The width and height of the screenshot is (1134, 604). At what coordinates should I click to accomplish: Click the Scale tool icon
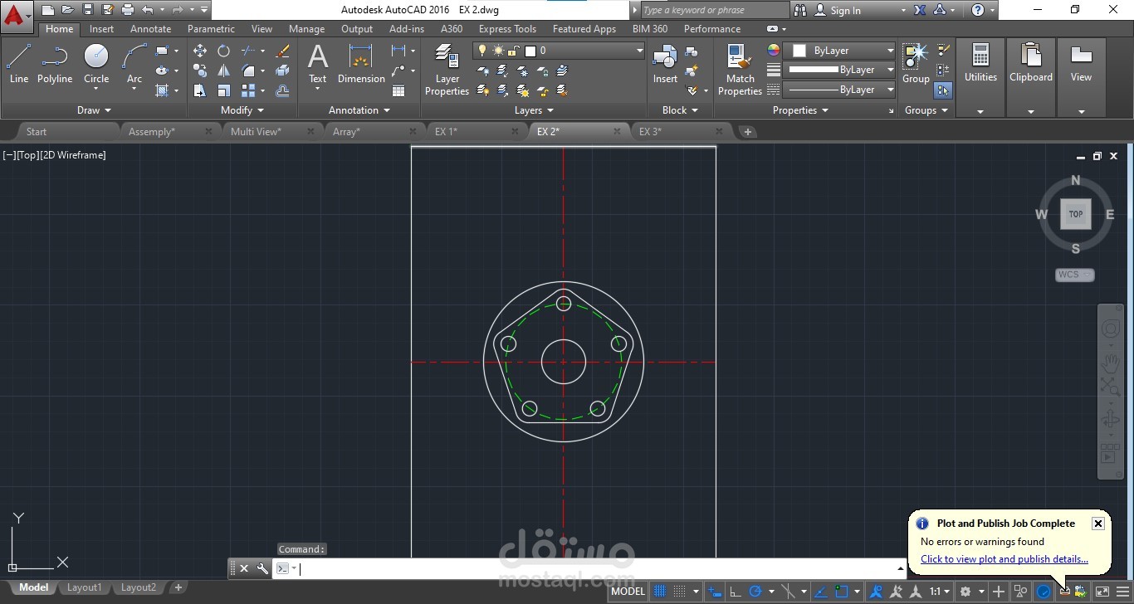pyautogui.click(x=223, y=90)
